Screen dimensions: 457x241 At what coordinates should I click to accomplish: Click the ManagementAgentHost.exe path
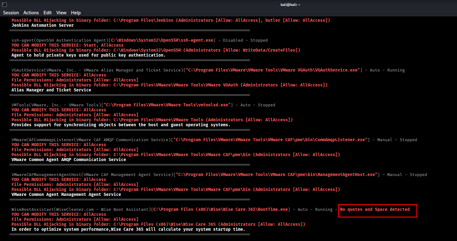tap(277, 174)
